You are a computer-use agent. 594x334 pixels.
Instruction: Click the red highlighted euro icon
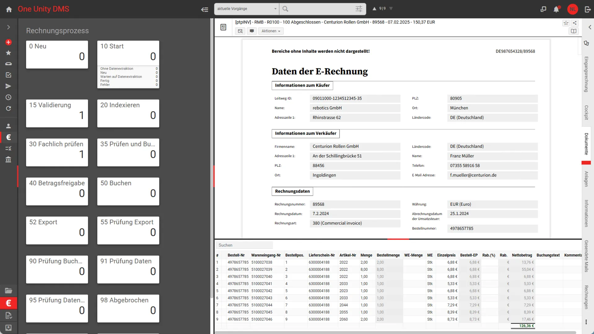point(9,303)
